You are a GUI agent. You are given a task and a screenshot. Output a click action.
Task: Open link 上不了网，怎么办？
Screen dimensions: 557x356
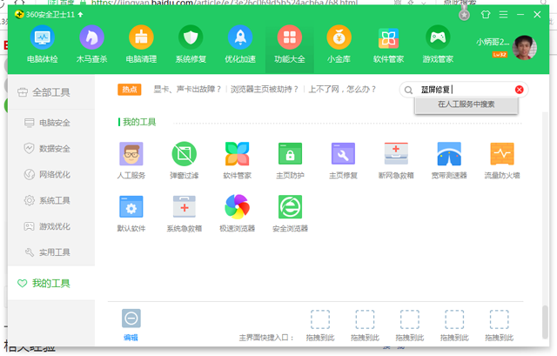[x=342, y=89]
